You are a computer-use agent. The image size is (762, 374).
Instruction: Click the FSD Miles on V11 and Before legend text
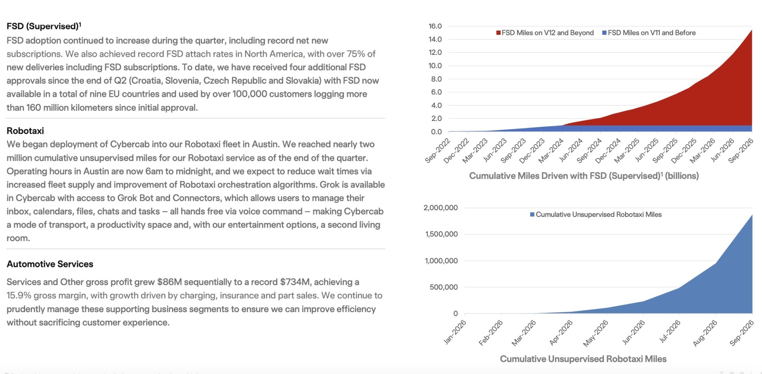click(652, 33)
